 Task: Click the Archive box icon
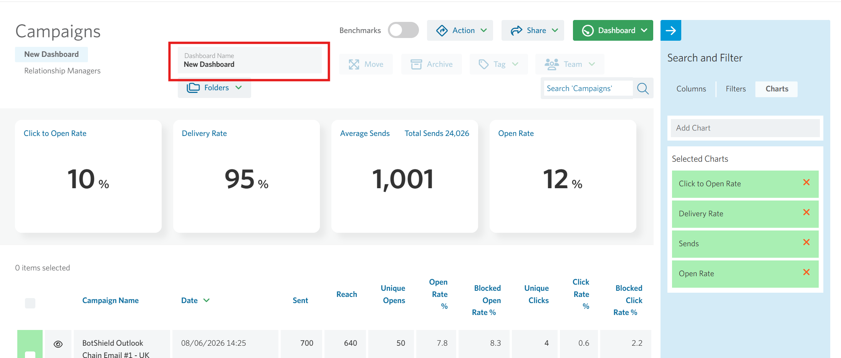[x=416, y=64]
